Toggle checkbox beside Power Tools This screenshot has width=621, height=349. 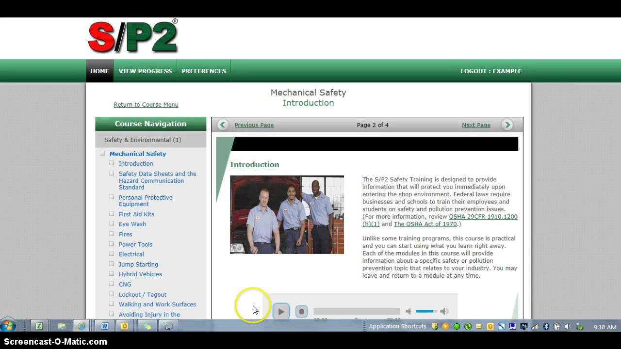pyautogui.click(x=112, y=244)
